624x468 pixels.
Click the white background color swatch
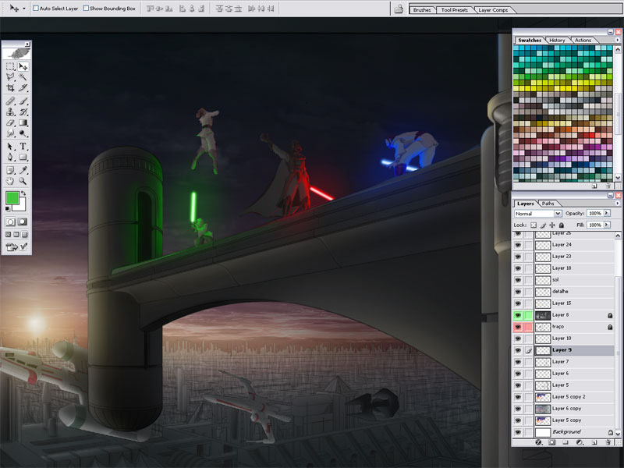pyautogui.click(x=21, y=205)
